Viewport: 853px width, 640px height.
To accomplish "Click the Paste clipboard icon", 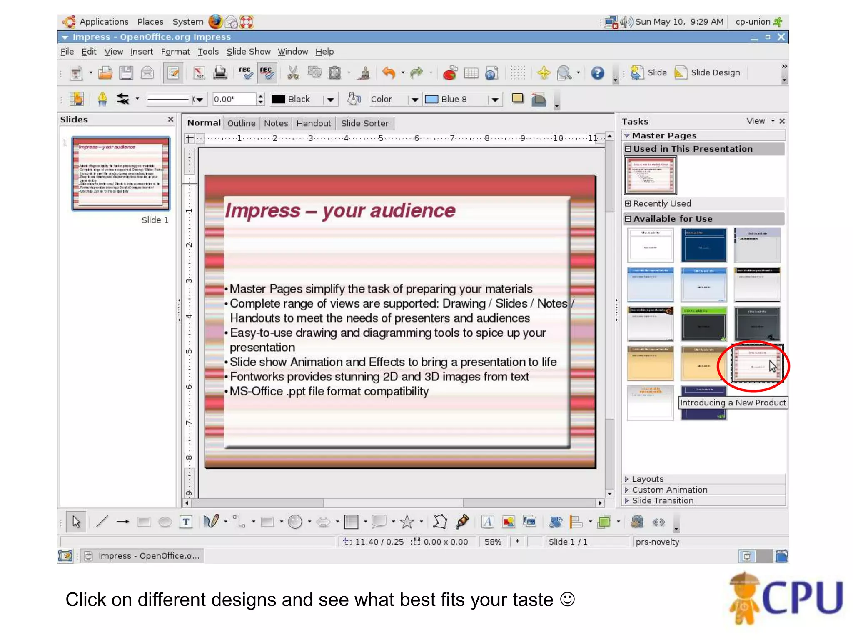I will click(335, 73).
